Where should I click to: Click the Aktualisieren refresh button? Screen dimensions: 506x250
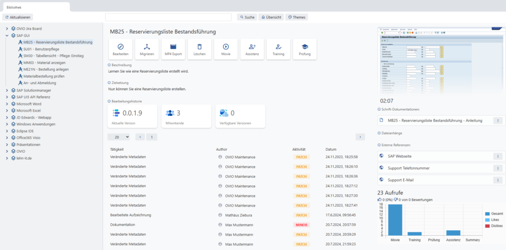17,17
